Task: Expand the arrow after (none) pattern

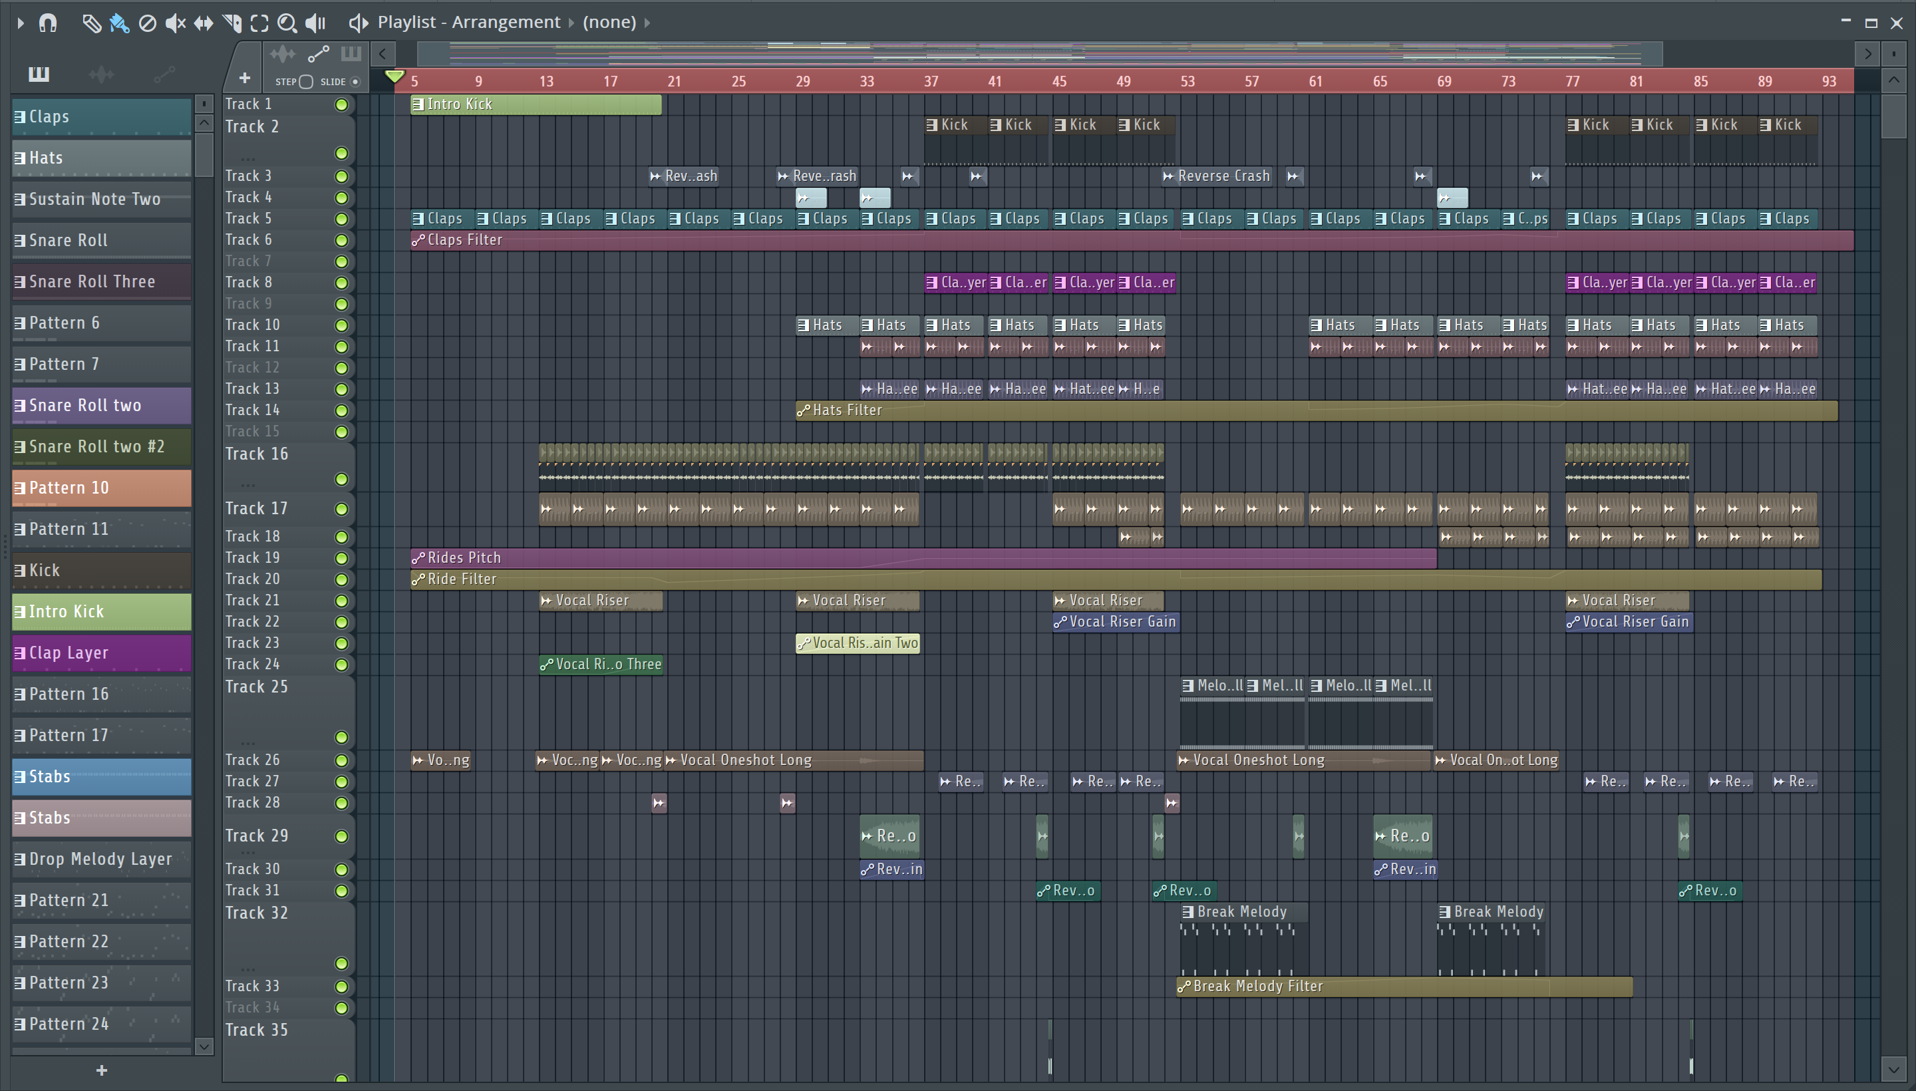Action: tap(647, 23)
